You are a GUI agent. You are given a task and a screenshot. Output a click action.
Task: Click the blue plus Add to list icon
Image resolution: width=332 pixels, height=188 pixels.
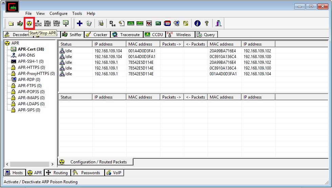[80, 23]
